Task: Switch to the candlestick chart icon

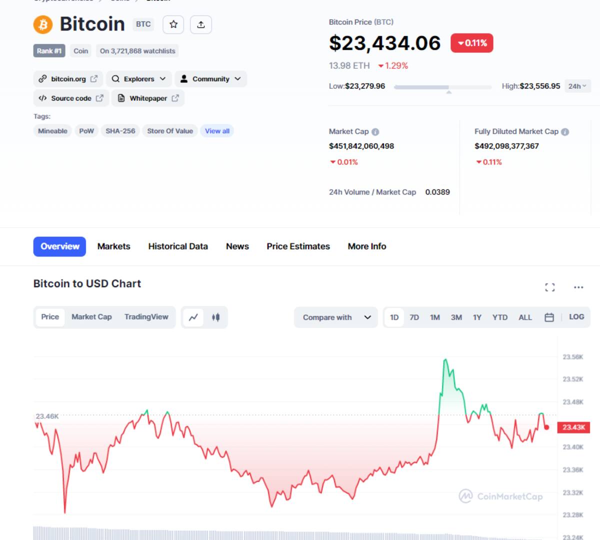Action: [x=216, y=317]
